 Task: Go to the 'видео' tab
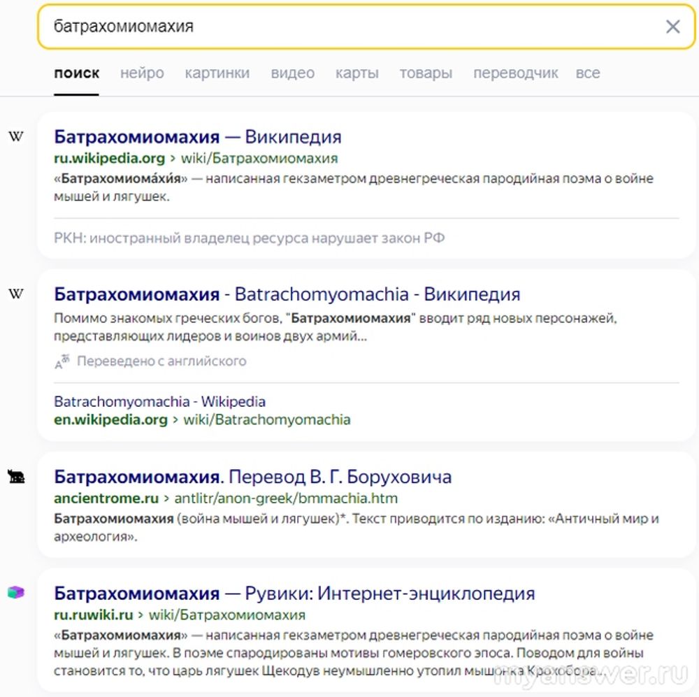point(292,73)
